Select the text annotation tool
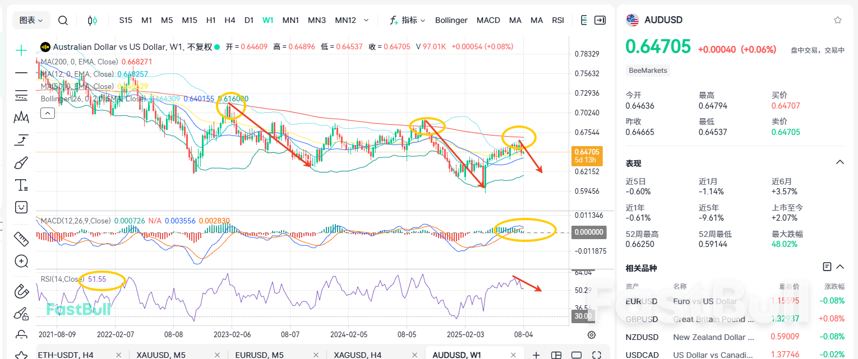The image size is (858, 359). point(21,185)
